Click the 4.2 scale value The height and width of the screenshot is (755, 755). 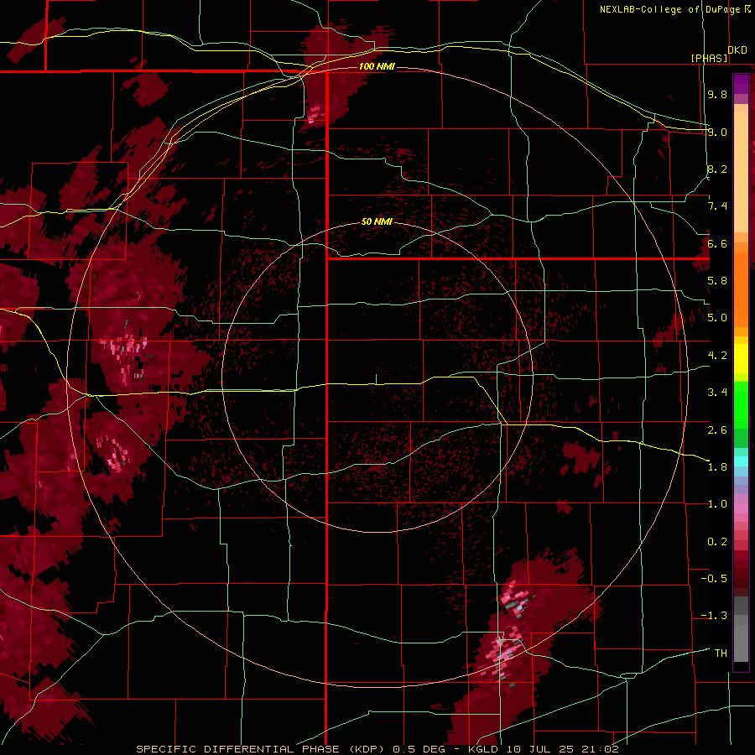(717, 356)
